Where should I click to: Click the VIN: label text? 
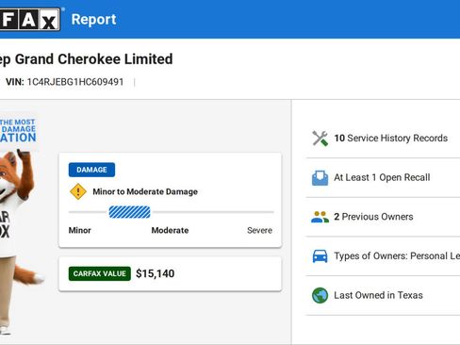(15, 82)
